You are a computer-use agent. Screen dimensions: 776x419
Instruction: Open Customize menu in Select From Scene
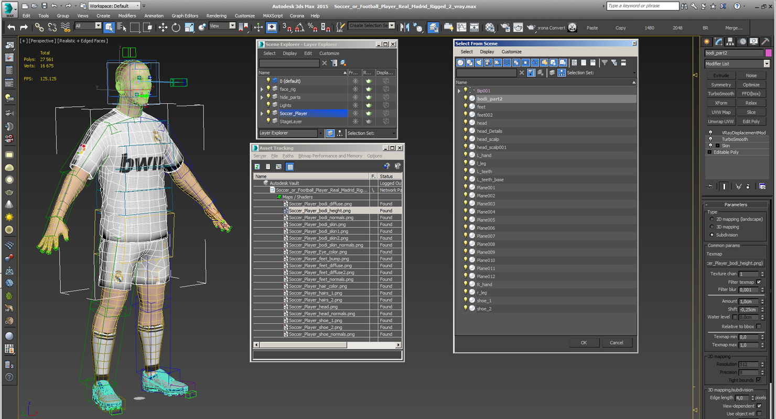(511, 52)
